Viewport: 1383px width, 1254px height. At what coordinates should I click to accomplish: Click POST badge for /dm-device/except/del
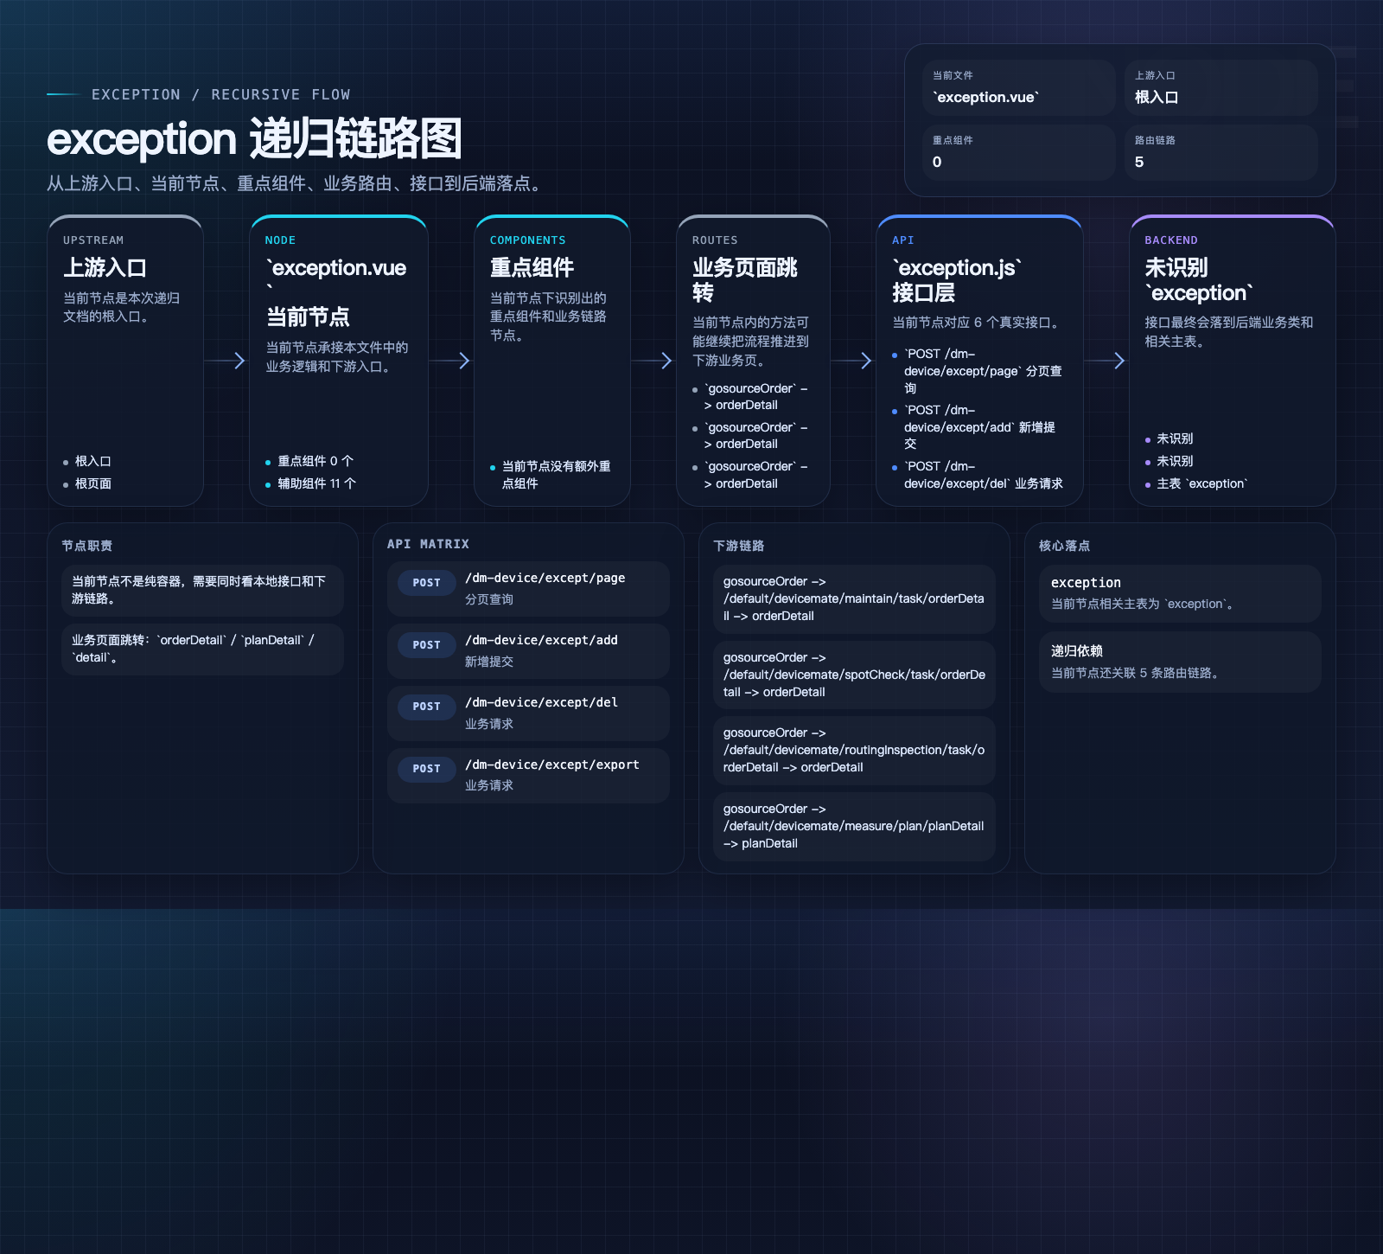point(427,707)
